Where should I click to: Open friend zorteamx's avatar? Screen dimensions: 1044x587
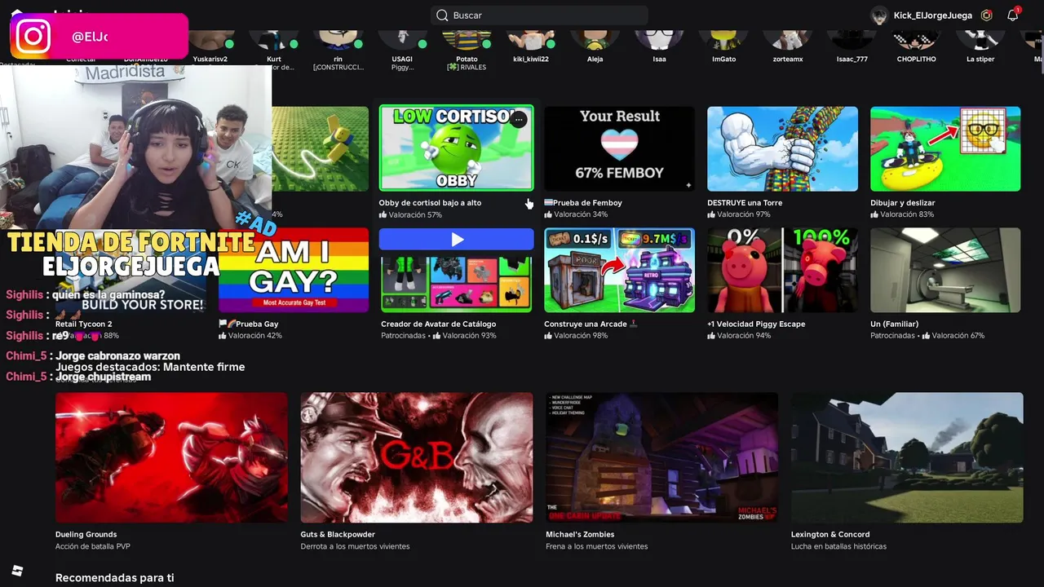click(788, 40)
